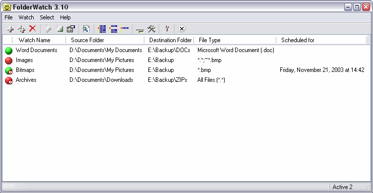Click the question mark help icon
This screenshot has width=373, height=193.
167,29
